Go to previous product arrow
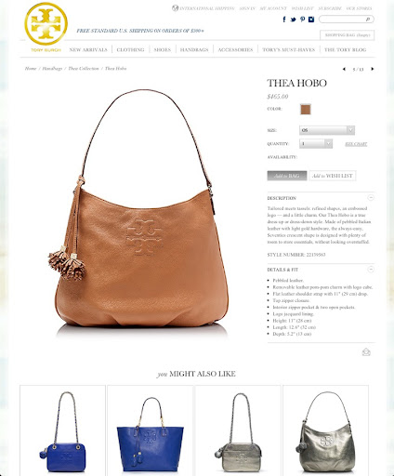Viewport: 394px width, 476px height. (344, 69)
